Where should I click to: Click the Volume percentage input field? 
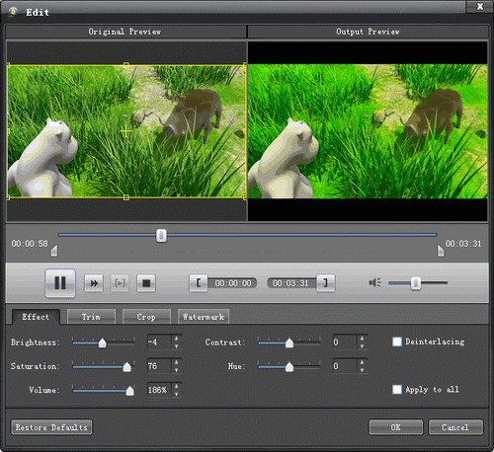coord(159,390)
